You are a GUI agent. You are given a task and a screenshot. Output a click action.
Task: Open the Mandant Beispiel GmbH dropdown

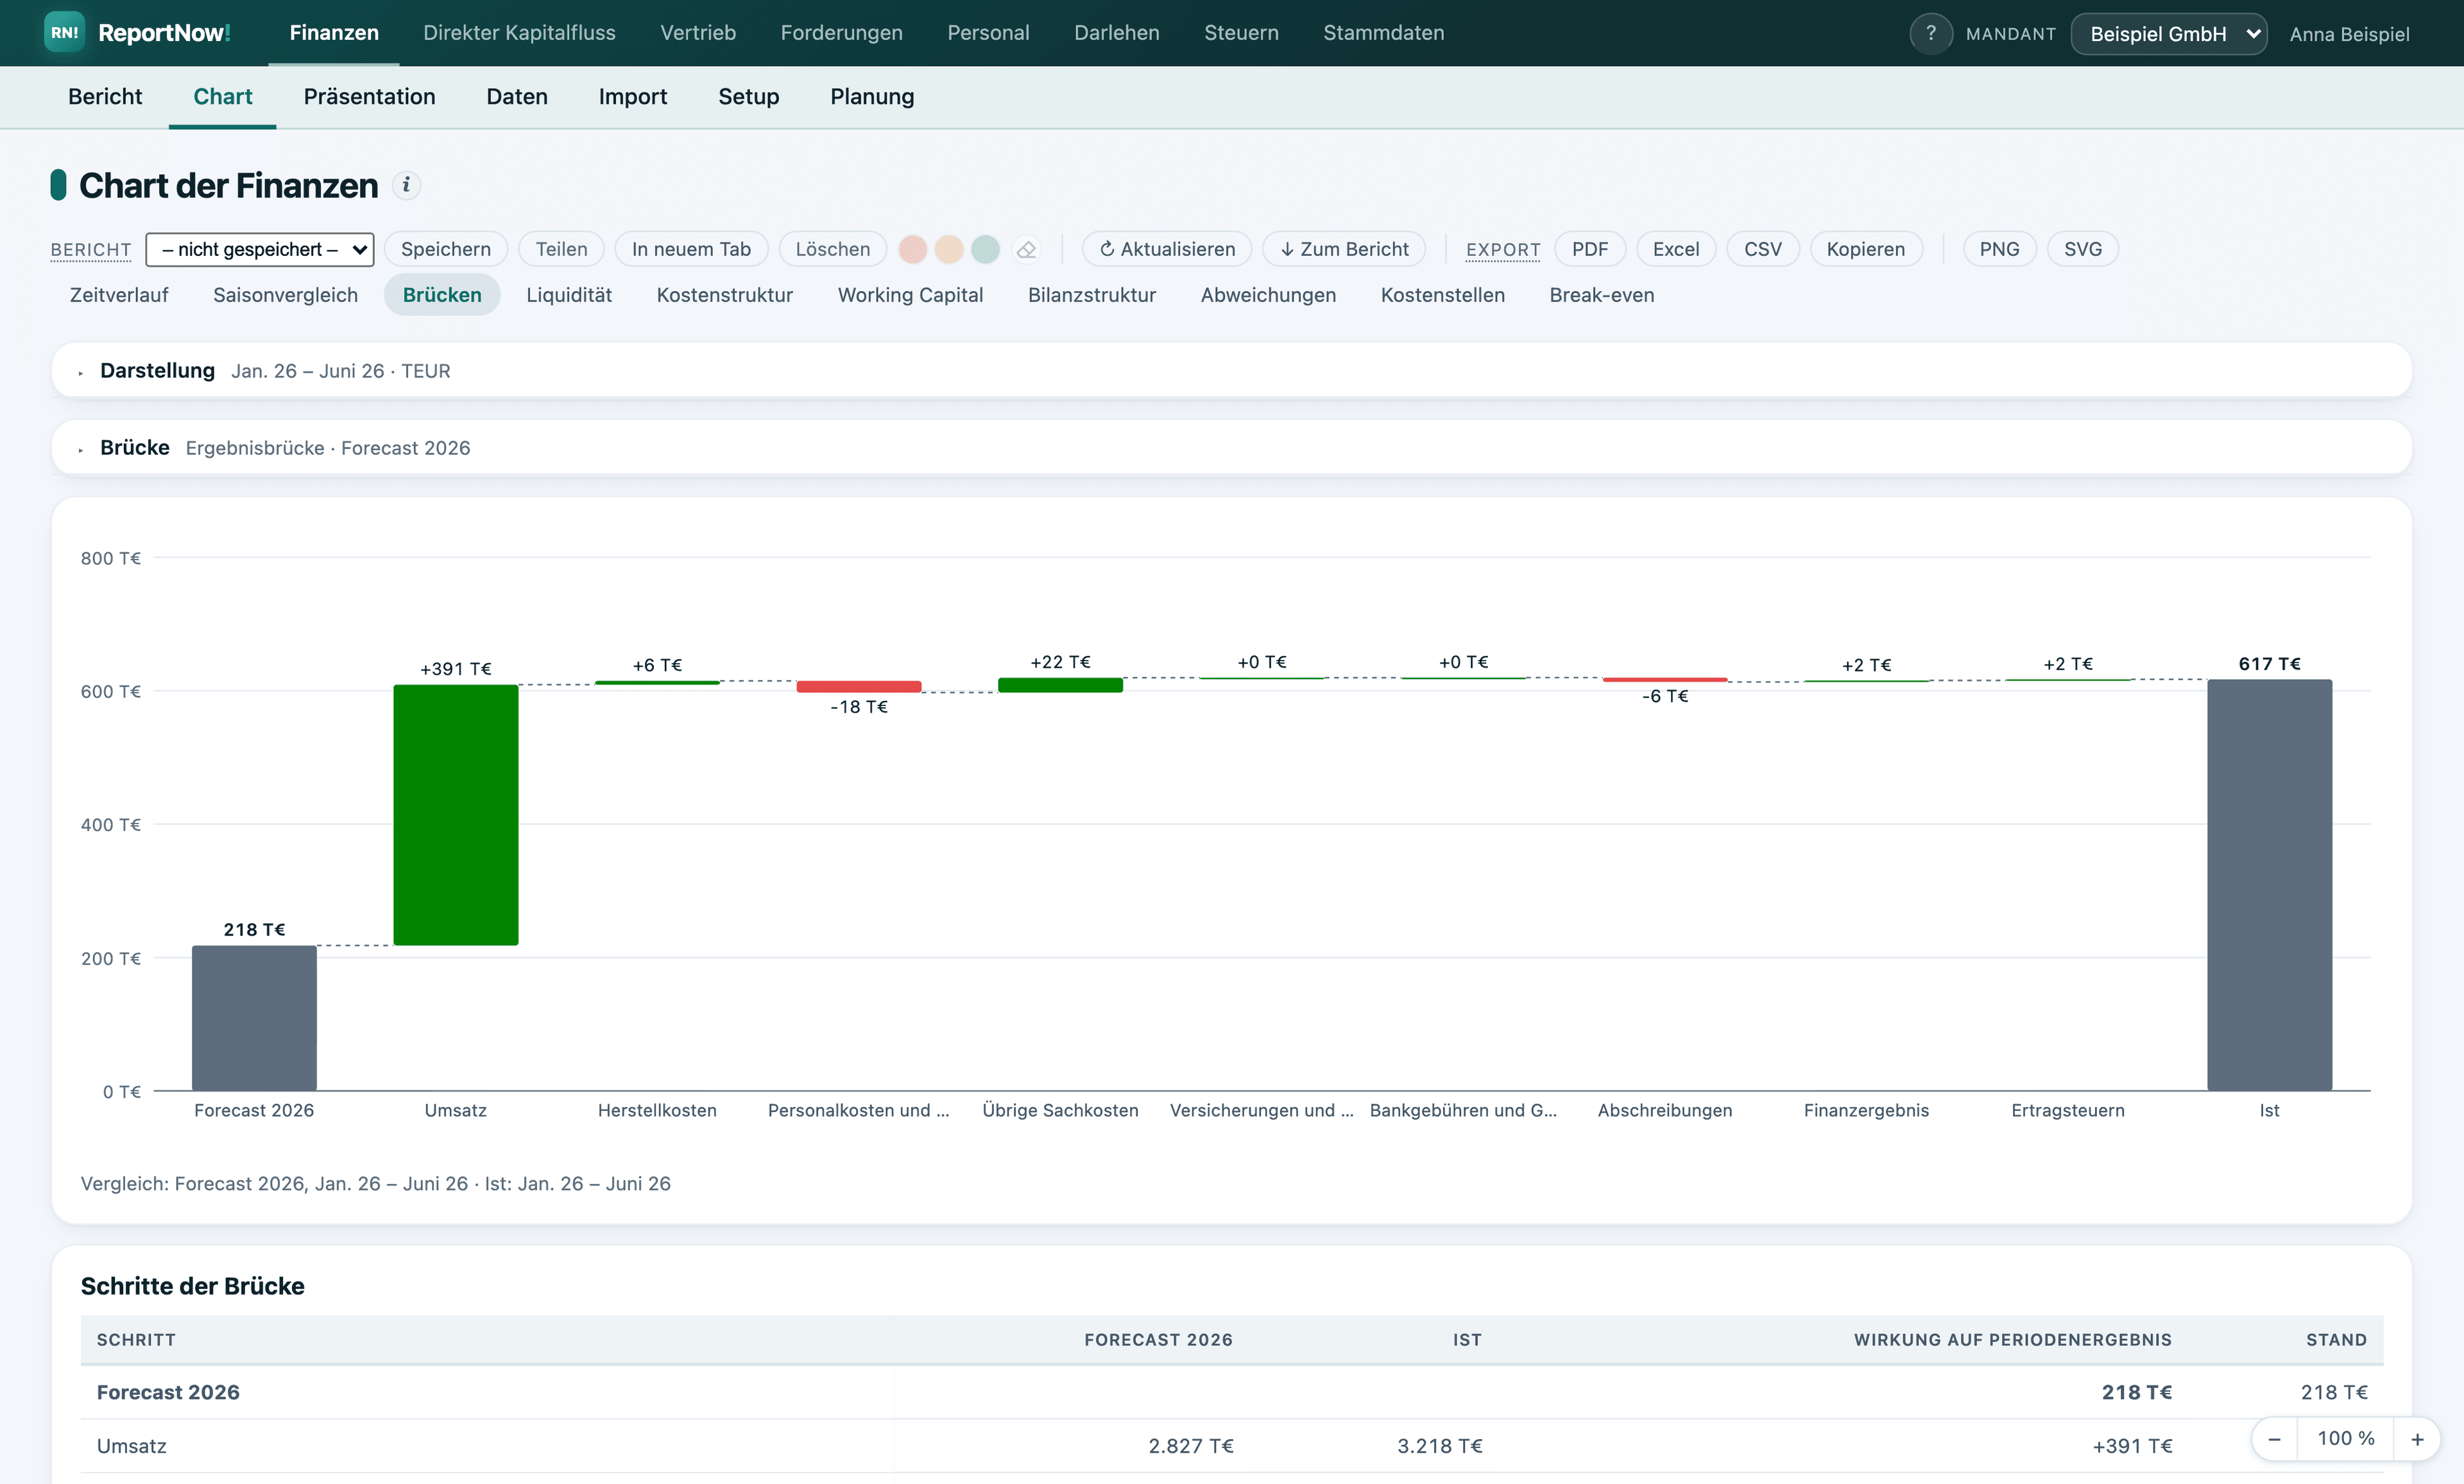click(x=2168, y=34)
